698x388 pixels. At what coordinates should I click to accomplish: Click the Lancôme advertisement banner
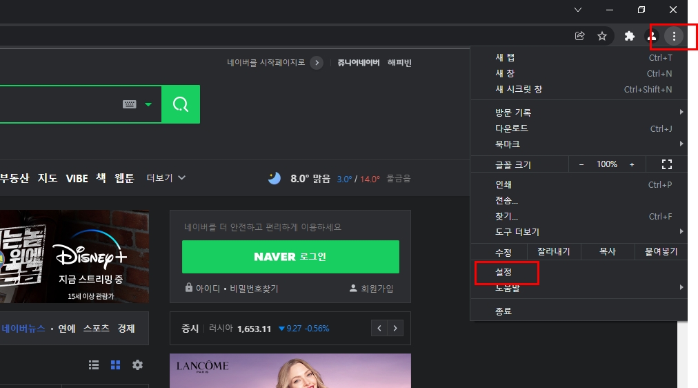click(290, 371)
